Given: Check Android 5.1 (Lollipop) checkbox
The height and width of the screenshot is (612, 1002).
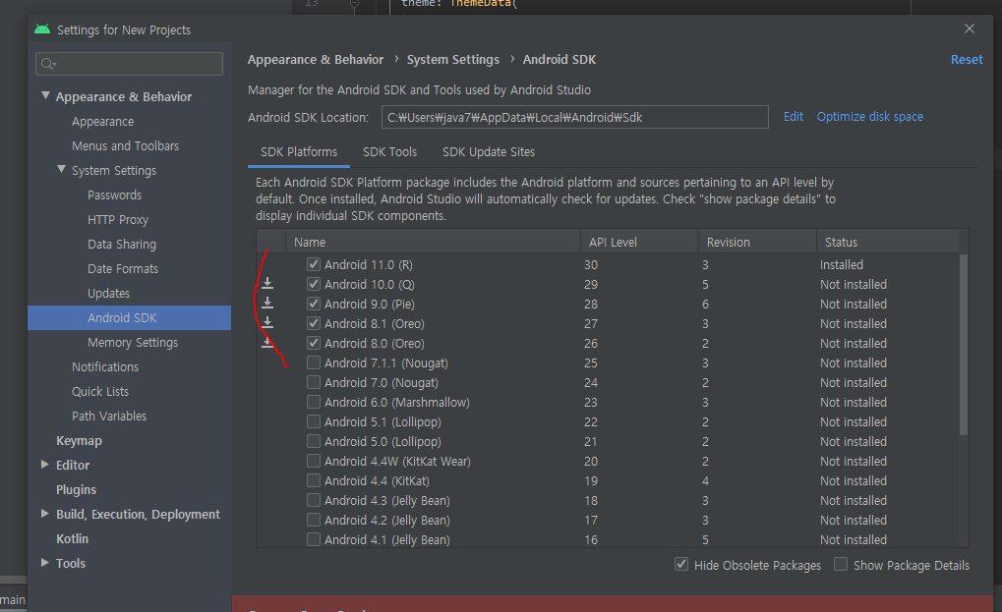Looking at the screenshot, I should (x=313, y=421).
